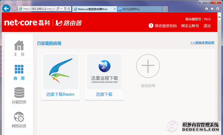Open 网络设置 globe gear icon
Screen dimensions: 223x135
(19, 117)
